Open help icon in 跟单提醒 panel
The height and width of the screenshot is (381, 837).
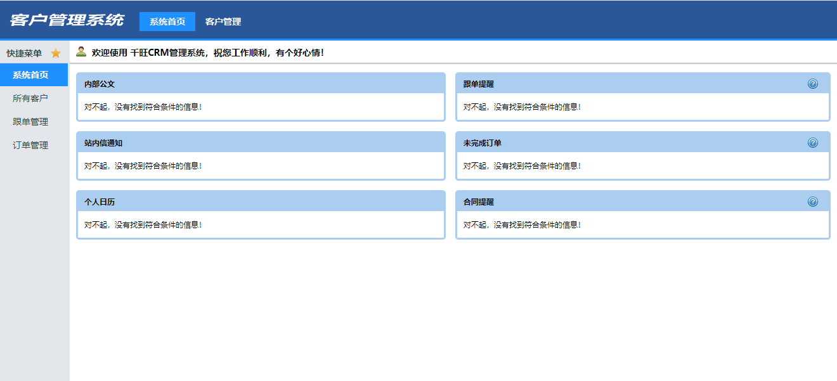coord(813,84)
